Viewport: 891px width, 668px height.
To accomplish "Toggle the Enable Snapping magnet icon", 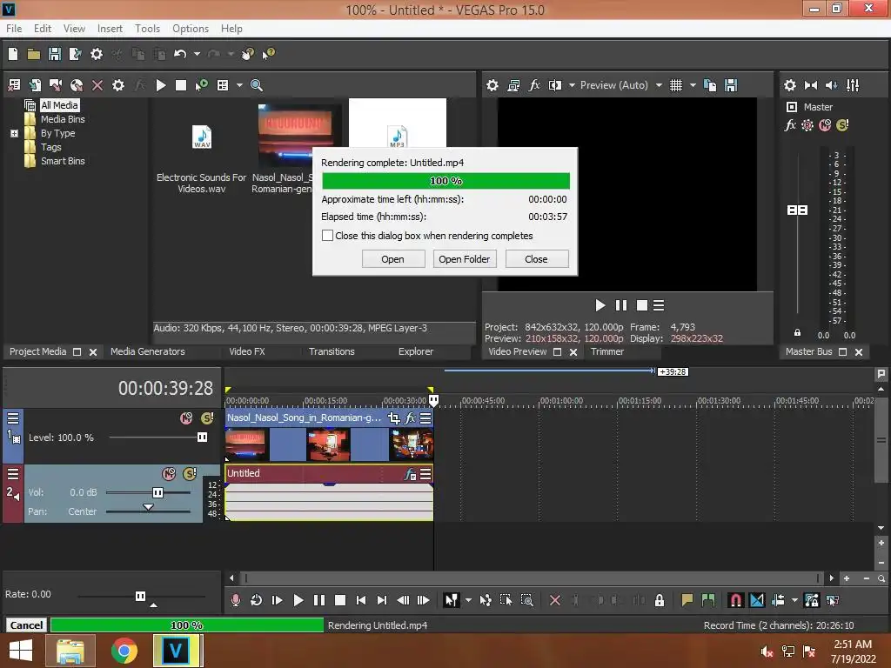I will 735,600.
